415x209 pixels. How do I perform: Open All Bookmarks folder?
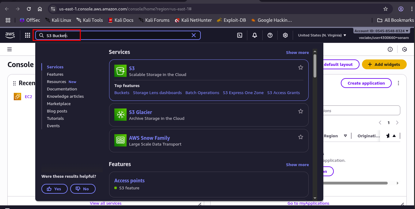pos(395,20)
